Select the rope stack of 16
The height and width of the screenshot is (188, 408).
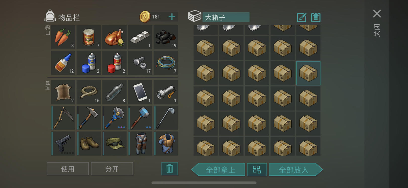coord(89,92)
